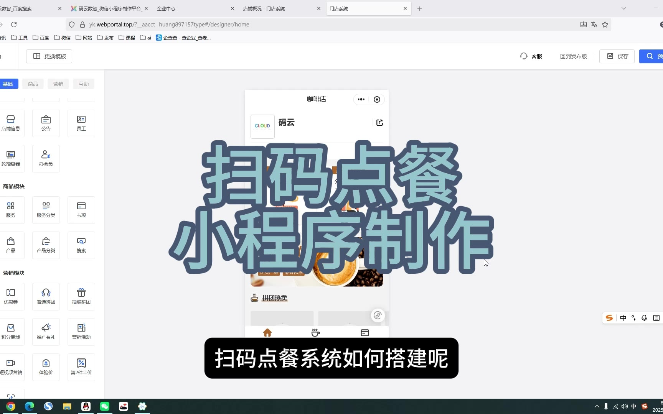663x414 pixels.
Task: Switch to the 商品 component tab
Action: (x=33, y=84)
